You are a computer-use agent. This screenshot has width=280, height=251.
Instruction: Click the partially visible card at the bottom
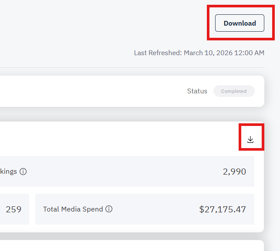131,246
